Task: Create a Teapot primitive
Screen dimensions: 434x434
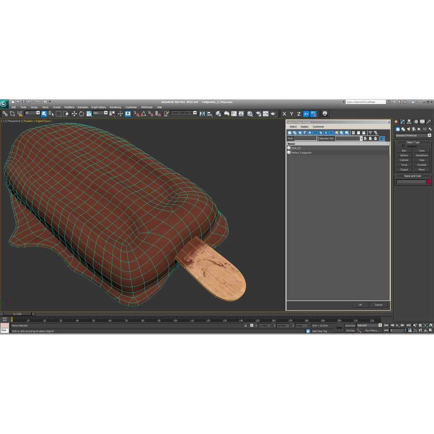Action: [x=404, y=170]
